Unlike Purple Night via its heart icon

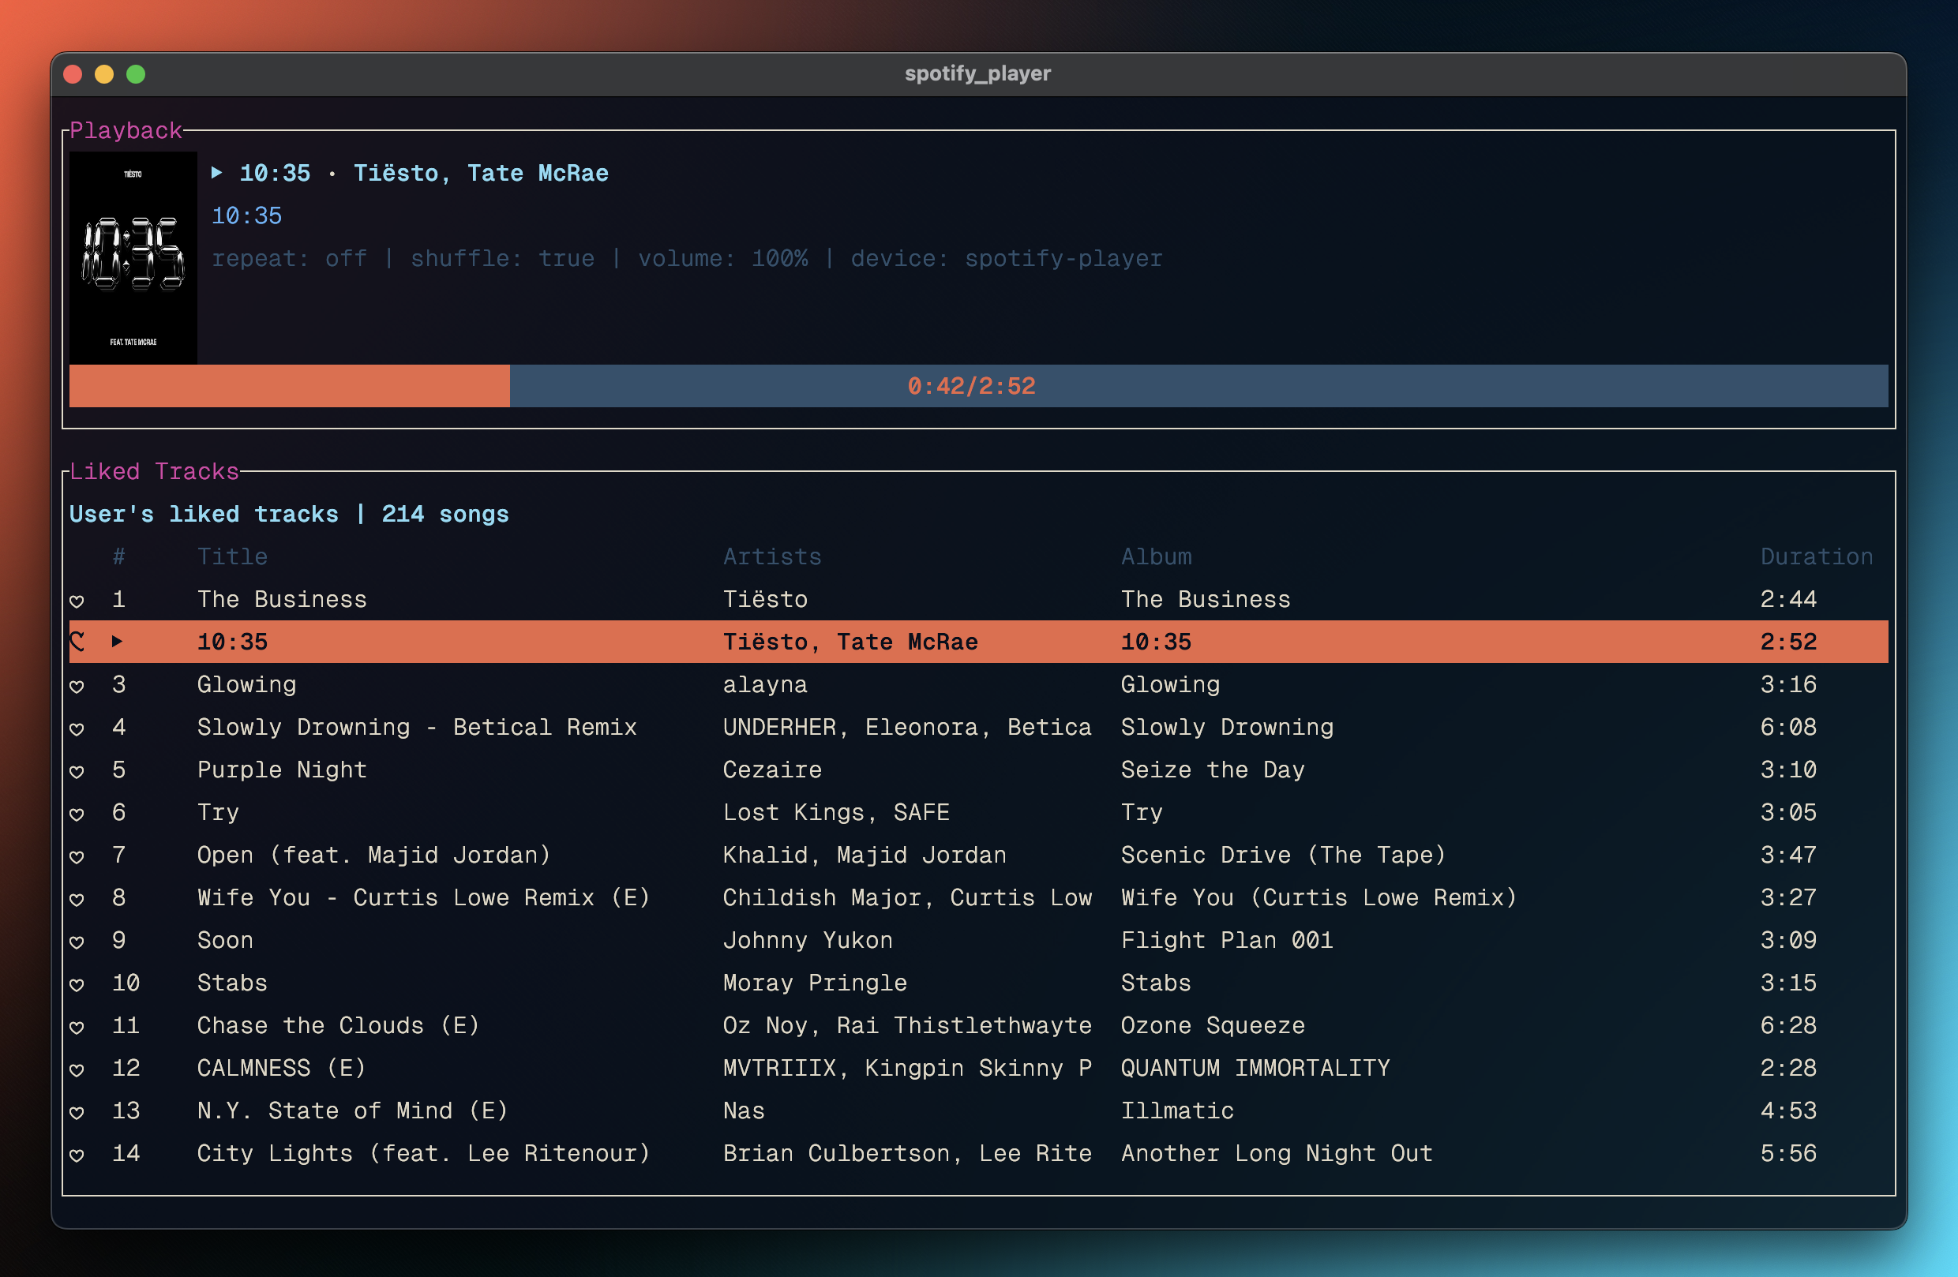click(x=77, y=772)
